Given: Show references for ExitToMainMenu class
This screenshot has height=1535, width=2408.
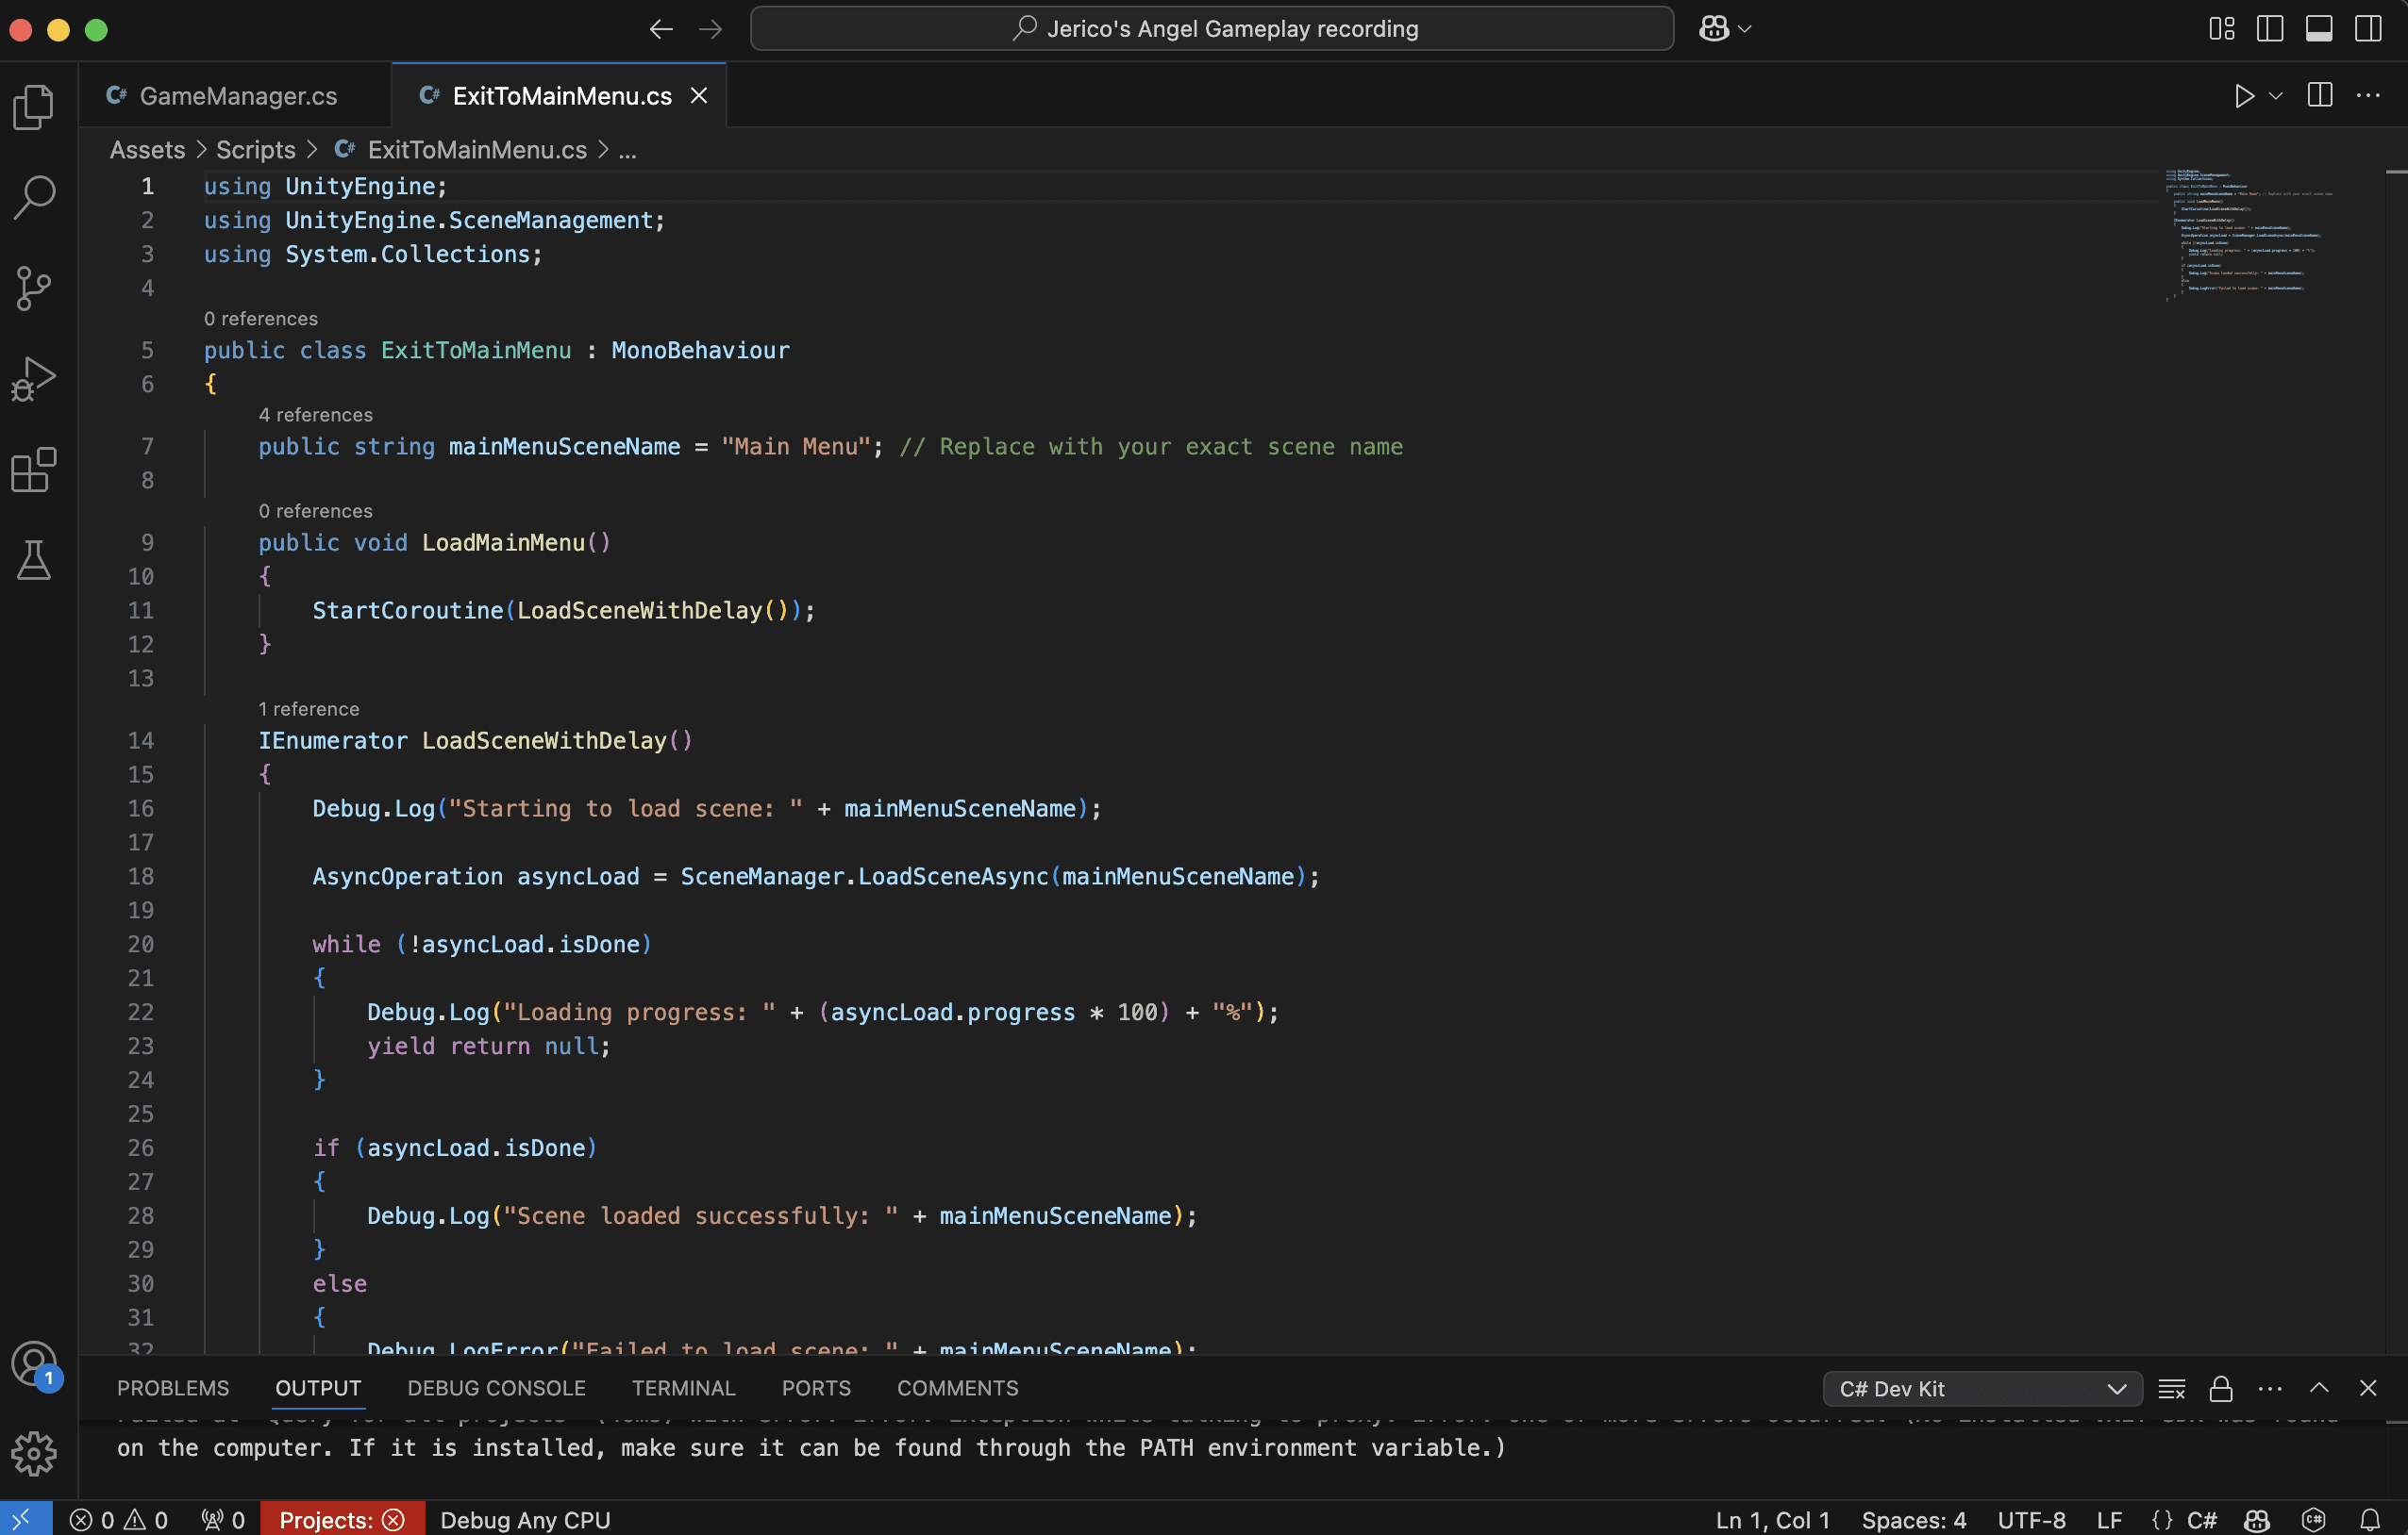Looking at the screenshot, I should (x=261, y=319).
